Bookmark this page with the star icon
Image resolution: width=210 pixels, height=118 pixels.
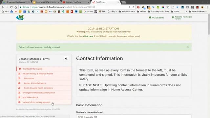(x=134, y=7)
